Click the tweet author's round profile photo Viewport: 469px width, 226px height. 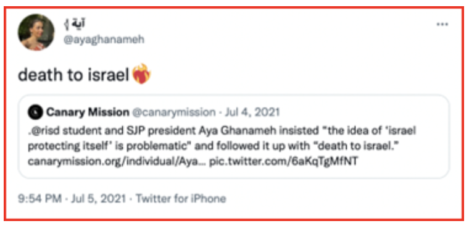(x=36, y=32)
